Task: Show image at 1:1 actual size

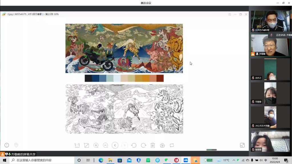Action: pos(77,145)
